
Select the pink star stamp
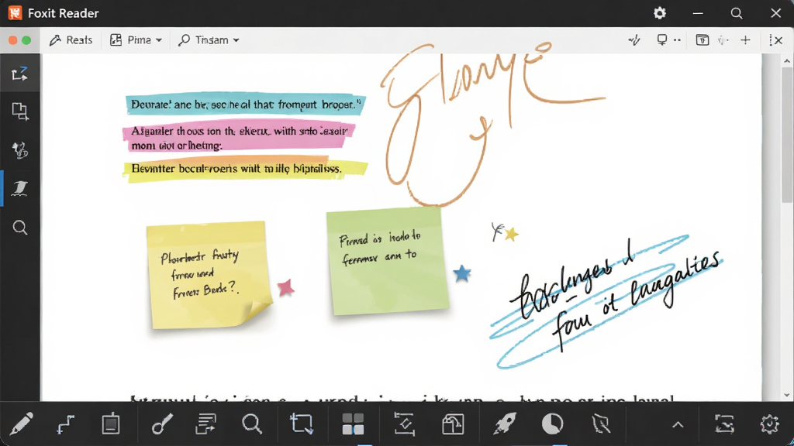coord(285,288)
